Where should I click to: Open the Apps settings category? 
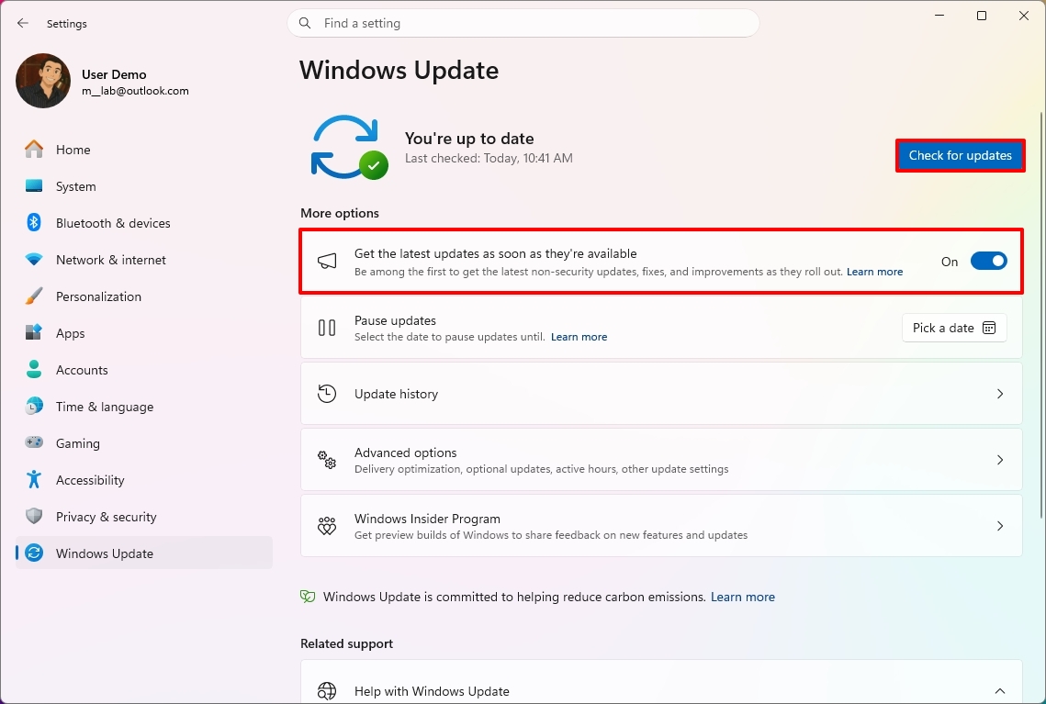144,332
